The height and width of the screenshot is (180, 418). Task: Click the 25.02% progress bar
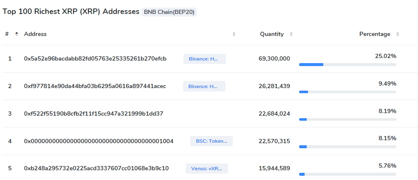347,64
